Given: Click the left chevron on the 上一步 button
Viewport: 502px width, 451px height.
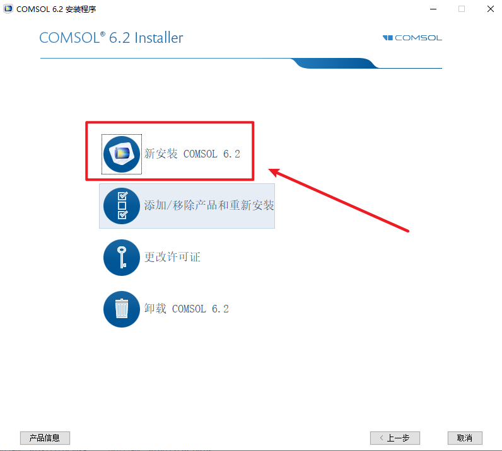Looking at the screenshot, I should (382, 438).
